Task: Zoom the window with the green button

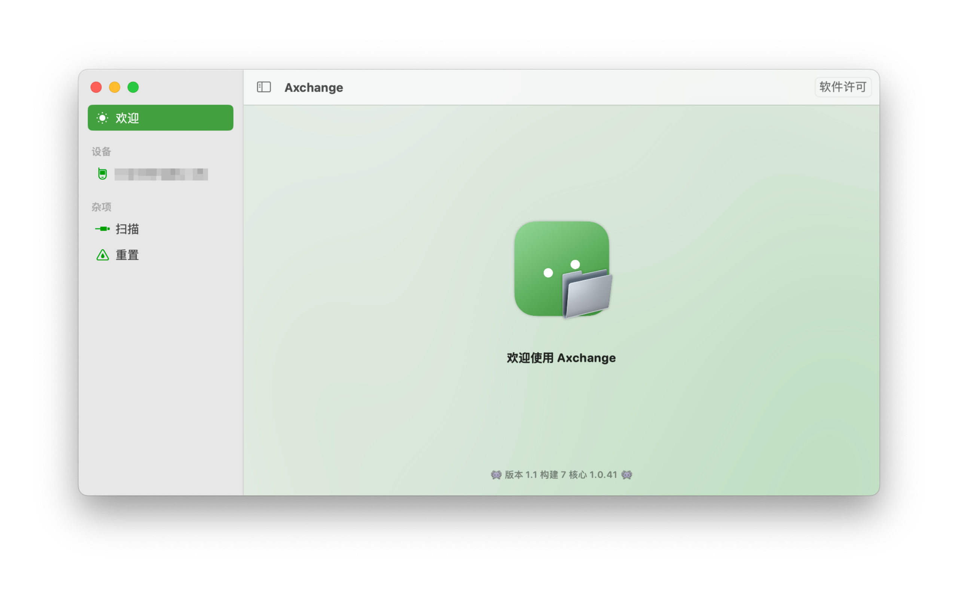Action: 133,87
